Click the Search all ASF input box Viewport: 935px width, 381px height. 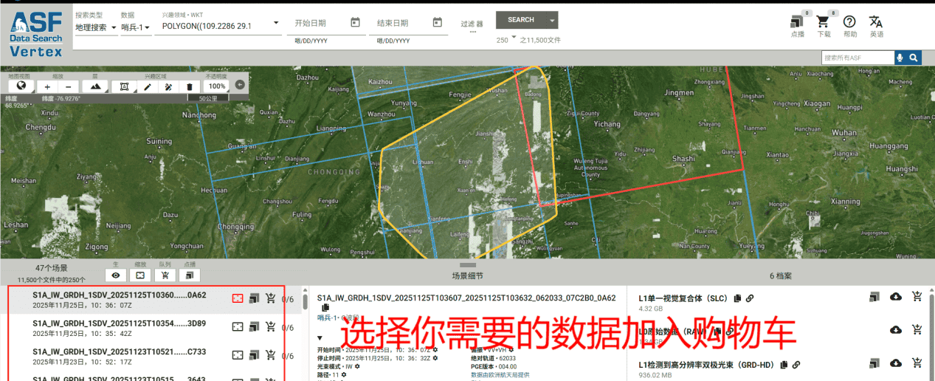point(858,58)
